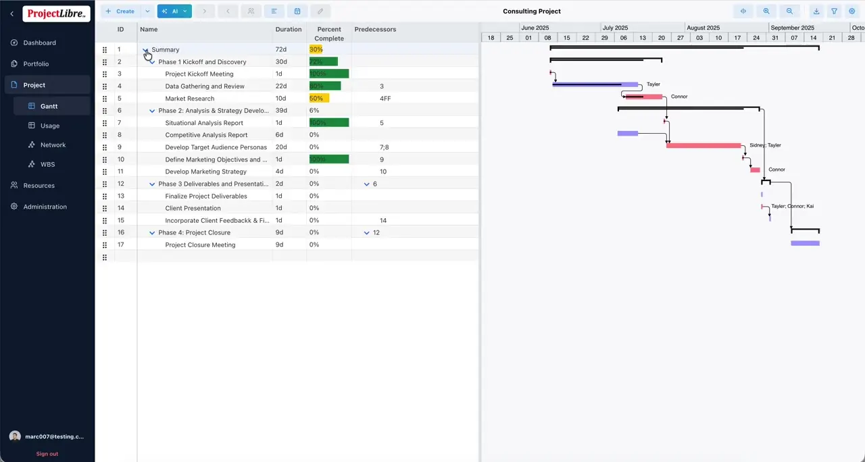Select the Client Presentation task name
The height and width of the screenshot is (462, 865).
[x=193, y=208]
